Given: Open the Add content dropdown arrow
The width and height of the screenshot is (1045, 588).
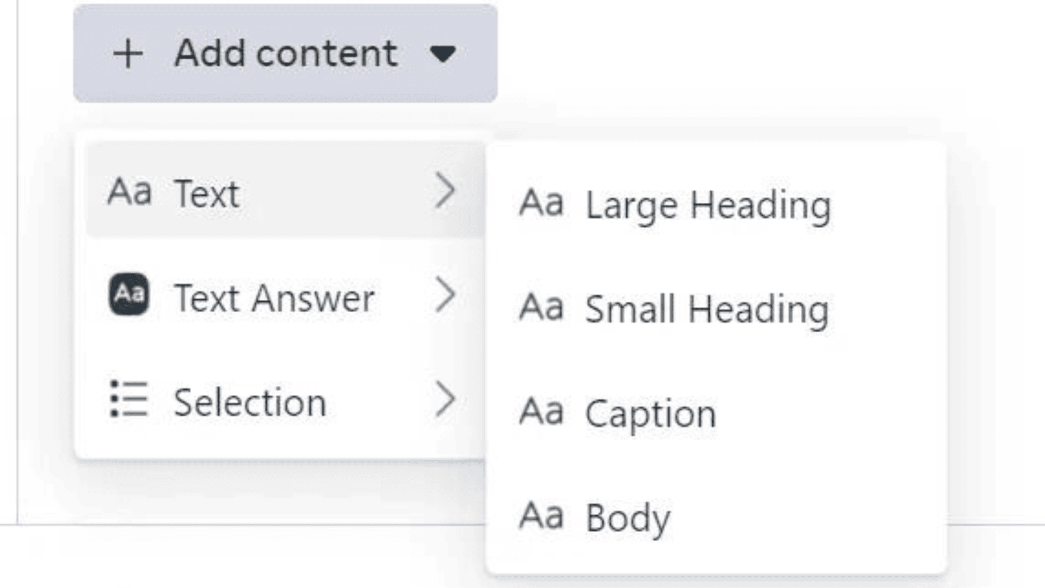Looking at the screenshot, I should tap(443, 54).
